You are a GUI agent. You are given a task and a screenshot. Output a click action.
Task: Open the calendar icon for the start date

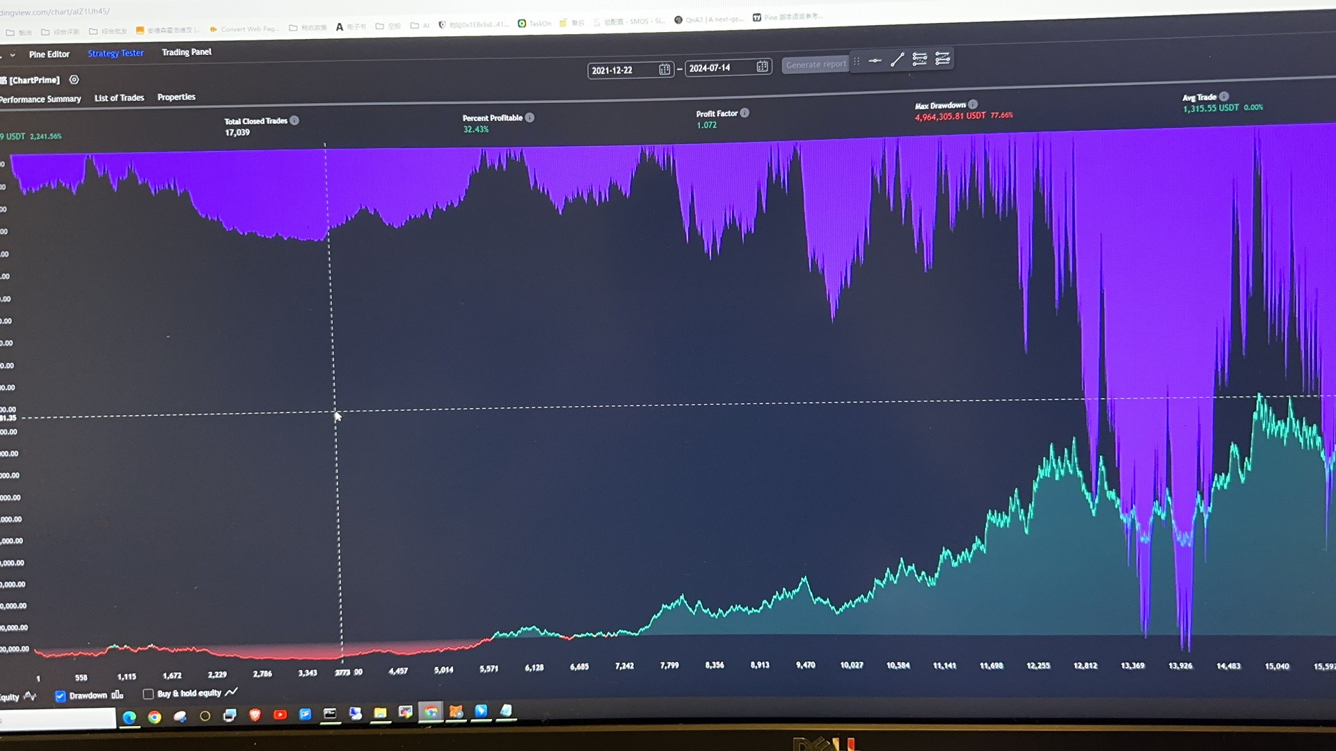tap(665, 70)
